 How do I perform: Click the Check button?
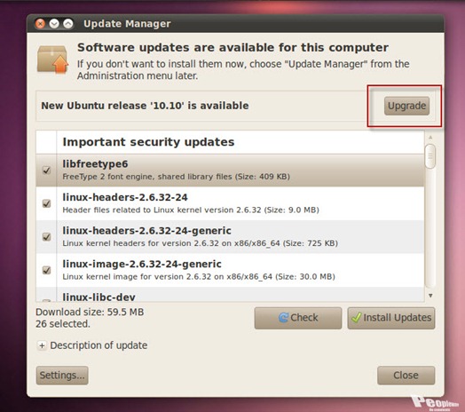298,318
